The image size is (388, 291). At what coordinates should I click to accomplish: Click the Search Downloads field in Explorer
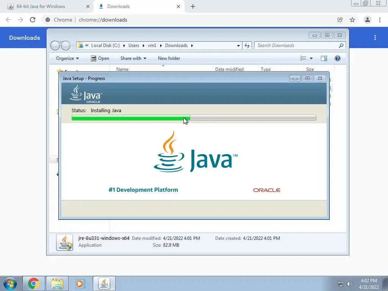[300, 45]
